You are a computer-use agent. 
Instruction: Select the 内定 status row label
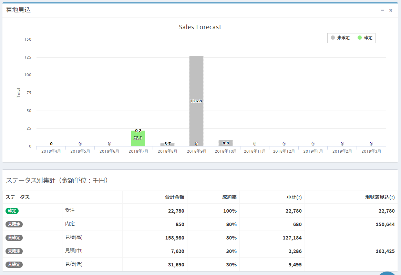point(70,224)
